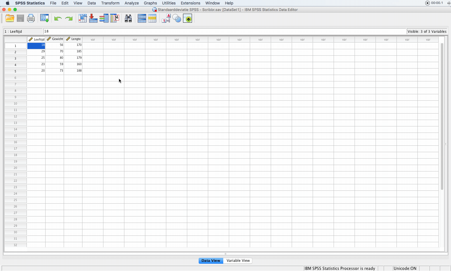Select row 5 header
The image size is (451, 271).
pyautogui.click(x=16, y=71)
